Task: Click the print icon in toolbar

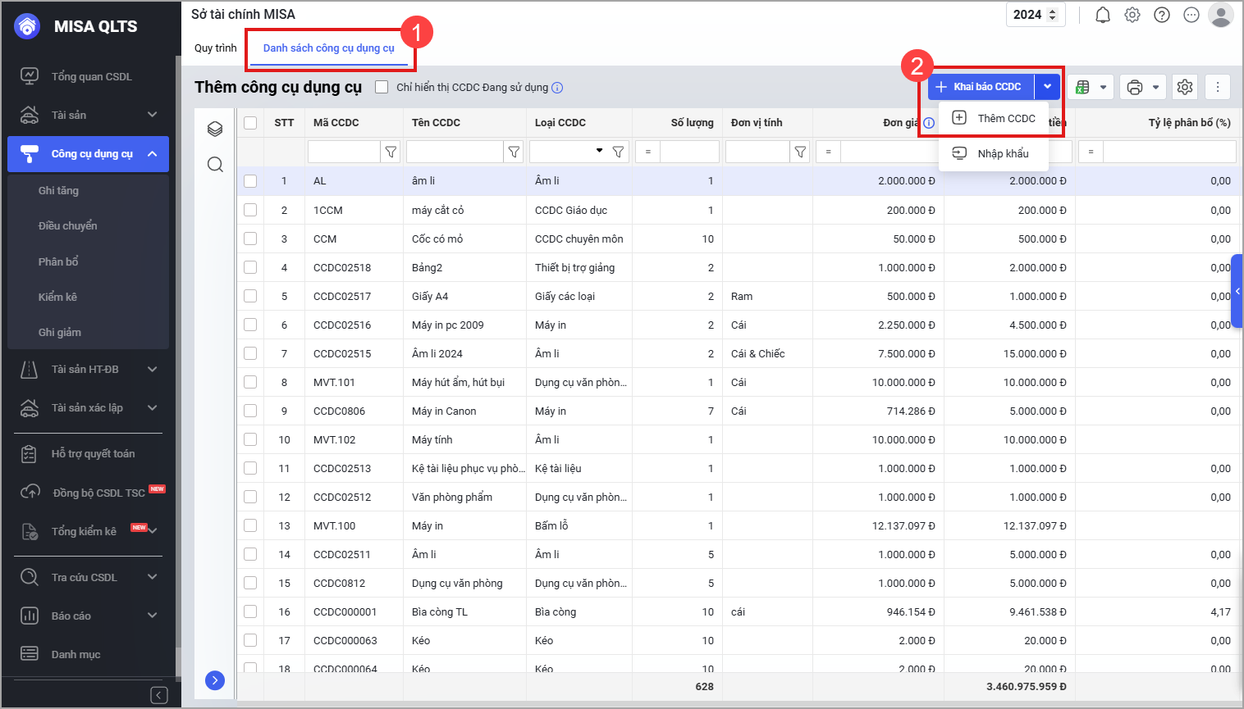Action: (x=1135, y=87)
